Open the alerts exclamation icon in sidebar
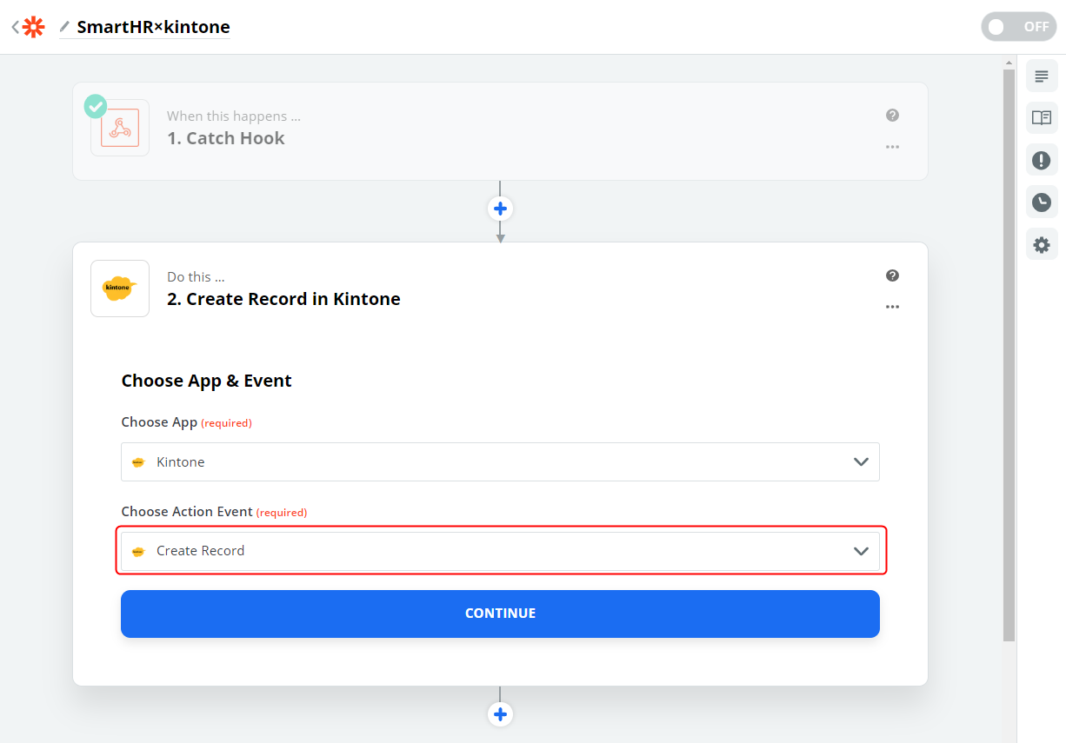Image resolution: width=1066 pixels, height=743 pixels. 1042,160
